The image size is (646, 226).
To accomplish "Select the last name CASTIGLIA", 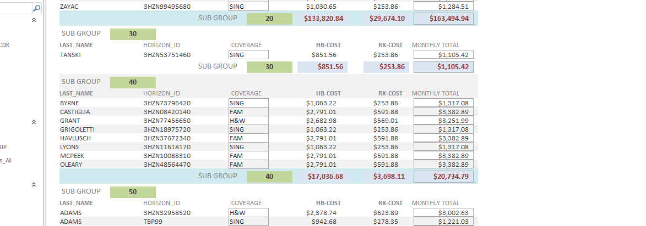I will [75, 112].
